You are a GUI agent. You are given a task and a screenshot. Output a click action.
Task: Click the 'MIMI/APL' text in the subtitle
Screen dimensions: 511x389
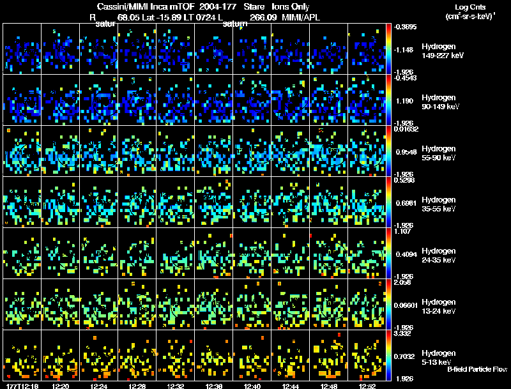point(301,17)
